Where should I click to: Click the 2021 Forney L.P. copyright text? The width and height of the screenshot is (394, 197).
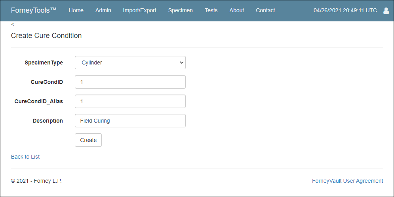36,181
